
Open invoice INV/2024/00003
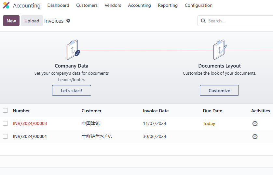[30, 123]
